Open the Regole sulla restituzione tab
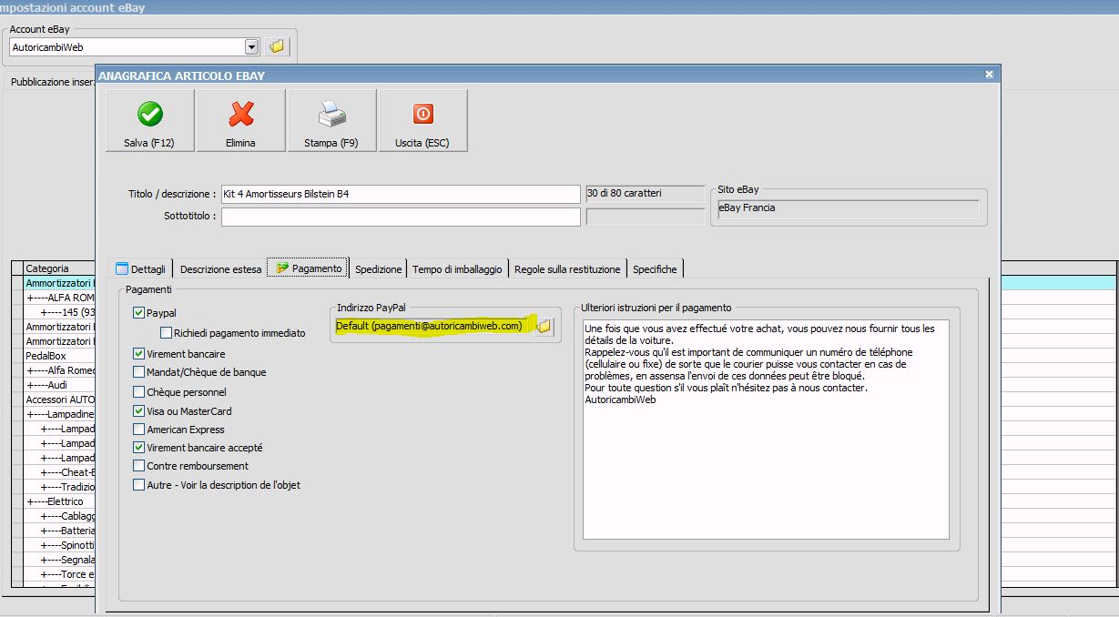The width and height of the screenshot is (1119, 617). coord(567,269)
